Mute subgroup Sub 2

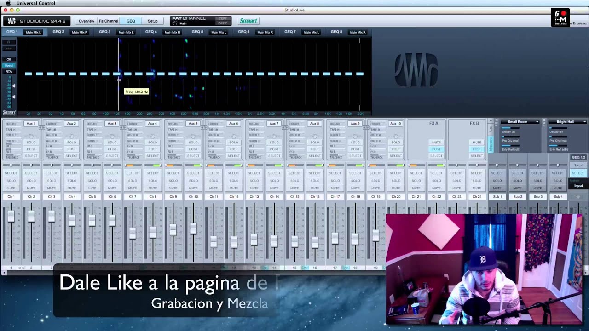(x=517, y=188)
